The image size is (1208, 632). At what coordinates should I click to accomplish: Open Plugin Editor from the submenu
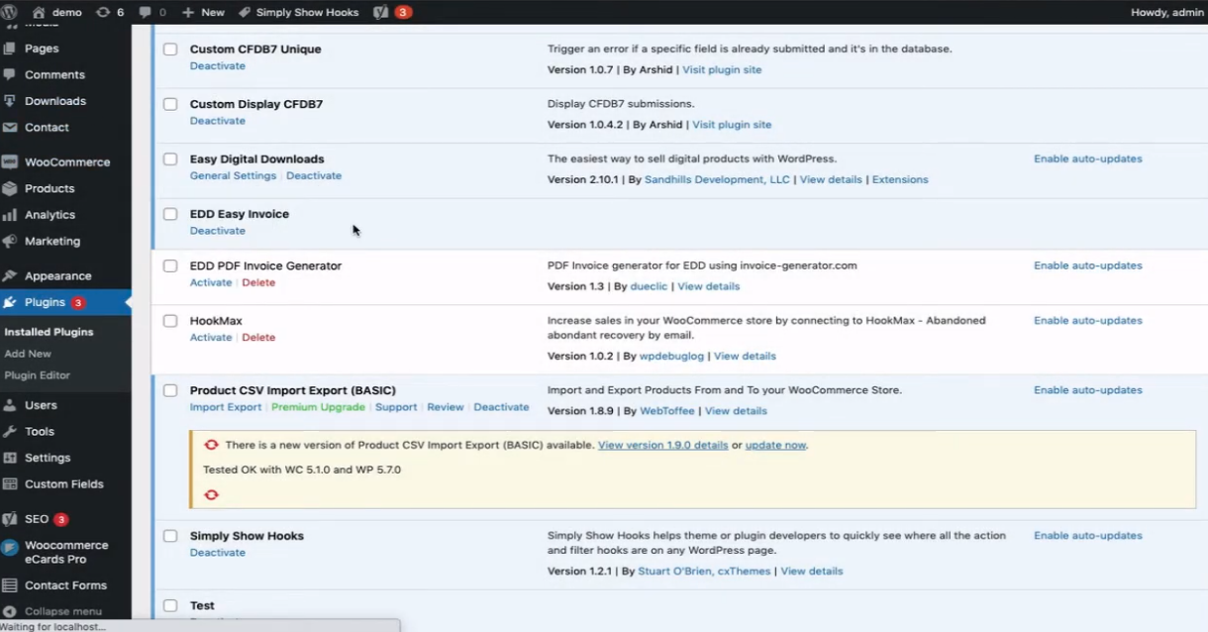[37, 375]
